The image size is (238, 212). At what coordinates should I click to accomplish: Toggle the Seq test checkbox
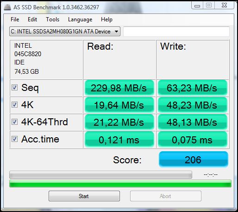pyautogui.click(x=14, y=88)
